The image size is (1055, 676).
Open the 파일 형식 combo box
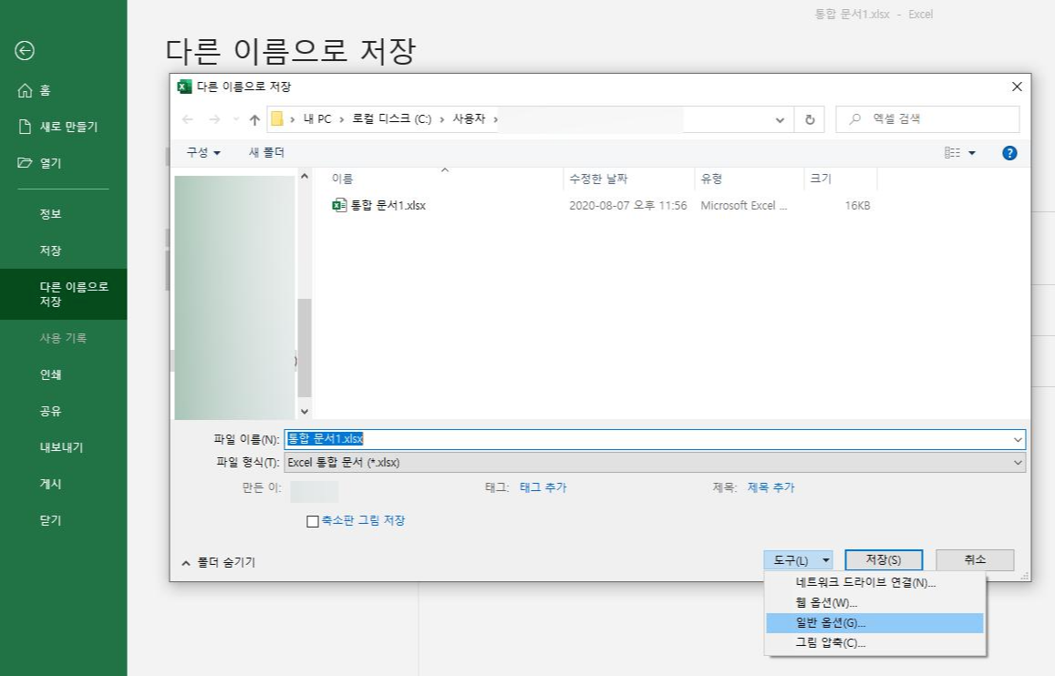coord(655,462)
